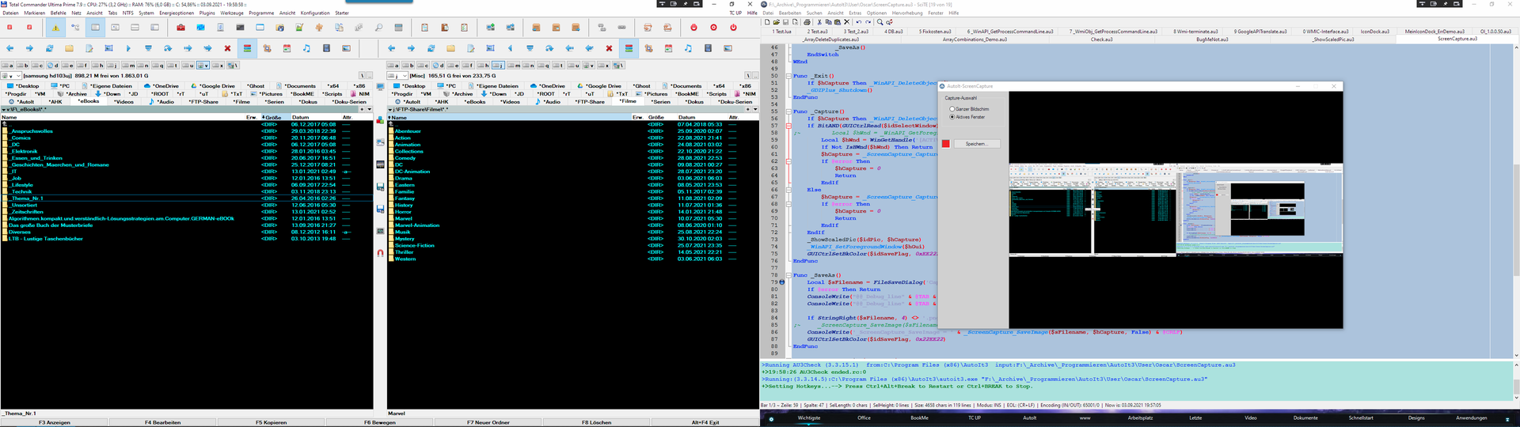Image resolution: width=1520 pixels, height=427 pixels.
Task: Collapse the Func _Exit fold marker
Action: click(788, 76)
